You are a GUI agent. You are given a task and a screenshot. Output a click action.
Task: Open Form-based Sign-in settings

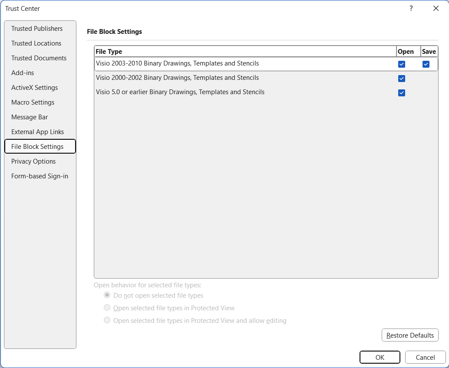pyautogui.click(x=40, y=176)
